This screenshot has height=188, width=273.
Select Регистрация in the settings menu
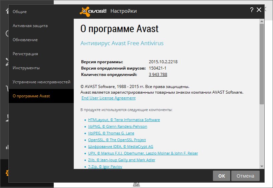[x=25, y=54]
